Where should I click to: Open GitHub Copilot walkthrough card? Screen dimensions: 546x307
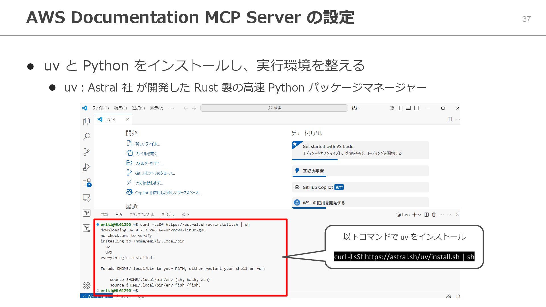360,187
